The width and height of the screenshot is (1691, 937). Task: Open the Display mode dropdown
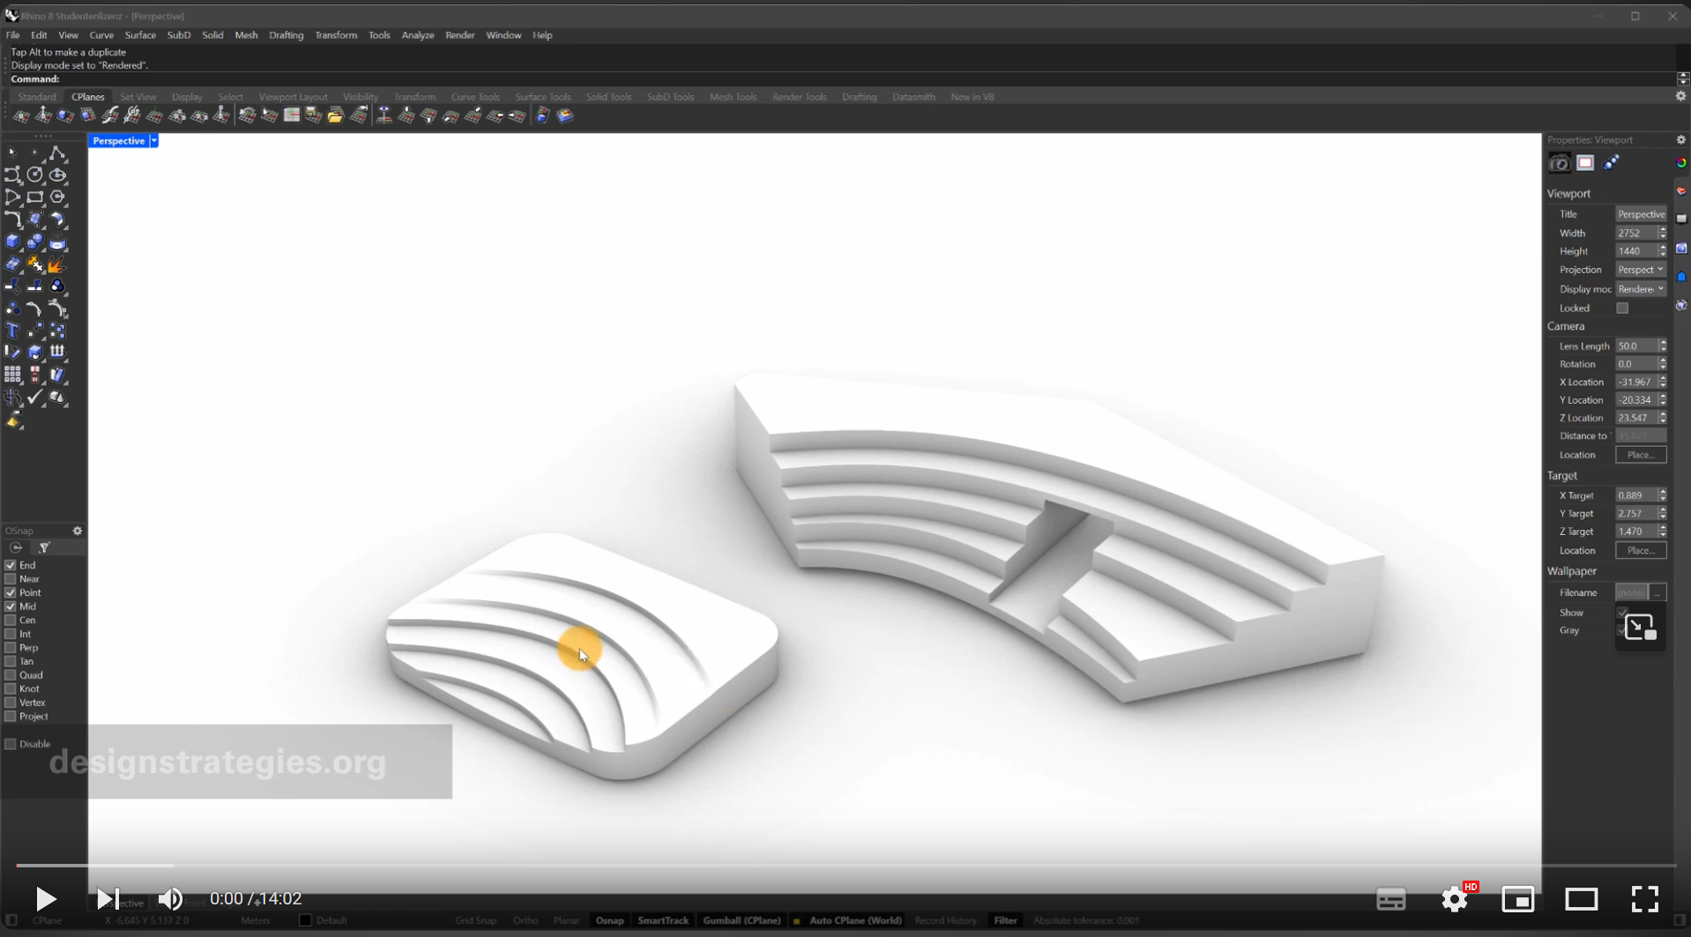[x=1640, y=289]
